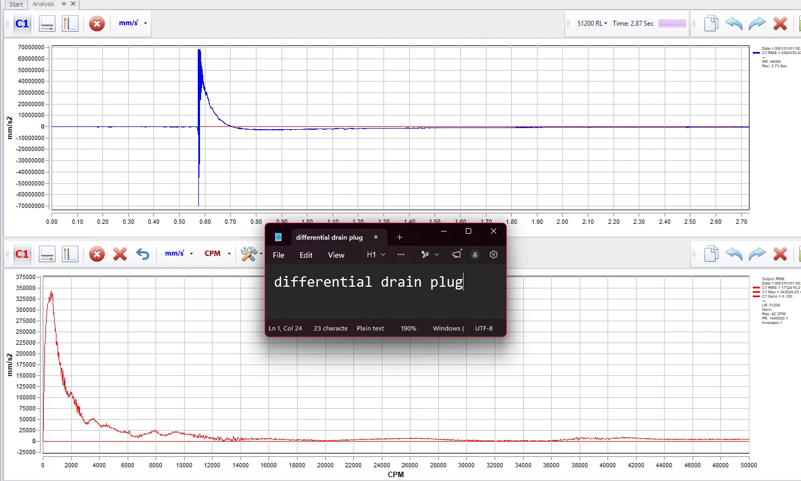Screen dimensions: 801x481
Task: Expand the chevron next to Notepad rewrite icon
Action: 437,254
